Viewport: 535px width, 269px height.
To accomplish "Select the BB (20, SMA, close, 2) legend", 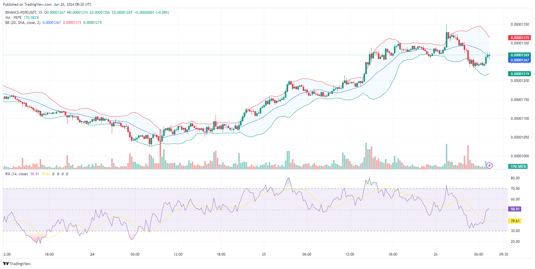I will pyautogui.click(x=23, y=23).
